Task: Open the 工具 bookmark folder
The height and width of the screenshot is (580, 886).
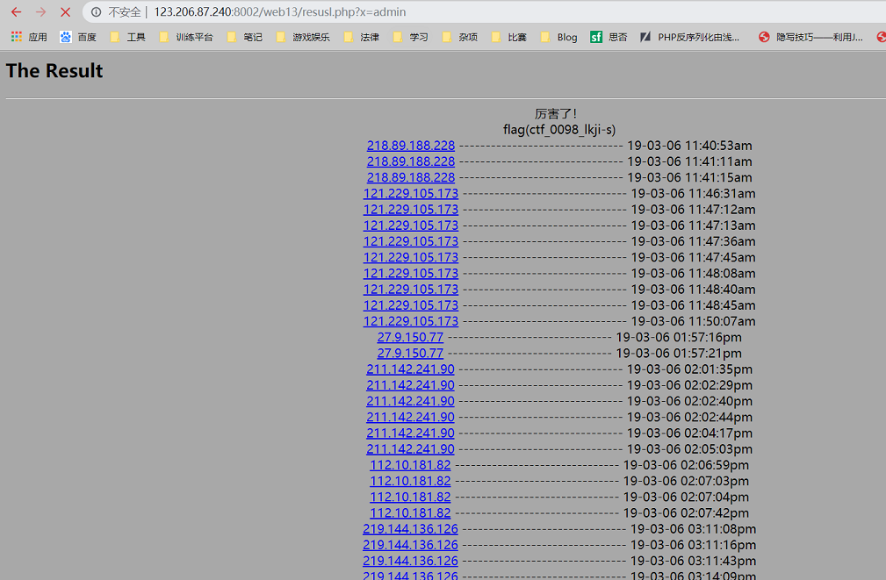Action: point(127,37)
